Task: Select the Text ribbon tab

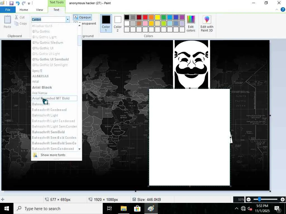Action: [56, 10]
